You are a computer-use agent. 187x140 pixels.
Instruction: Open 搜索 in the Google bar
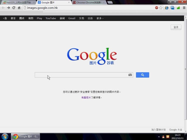click(13, 18)
